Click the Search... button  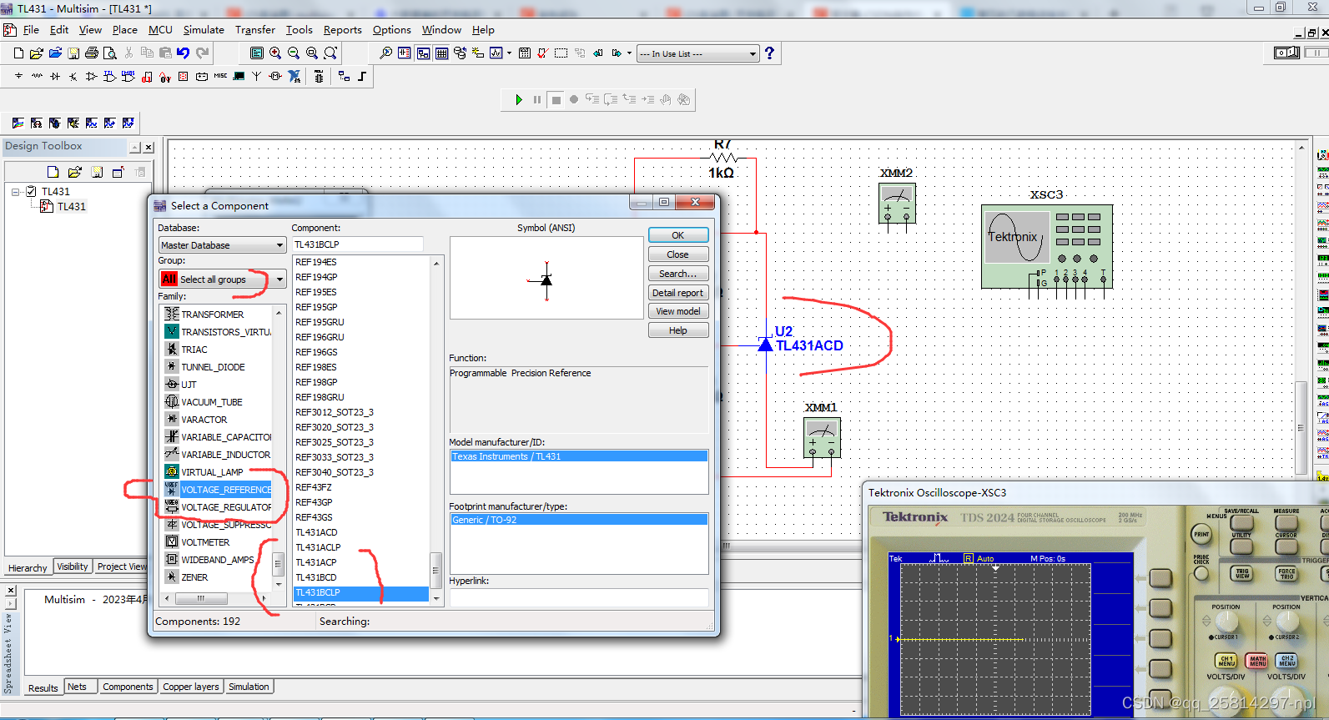point(678,274)
